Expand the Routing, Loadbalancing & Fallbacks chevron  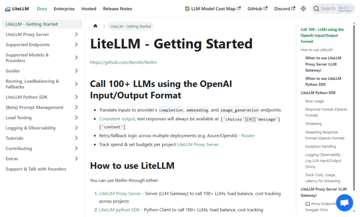[x=76, y=84]
